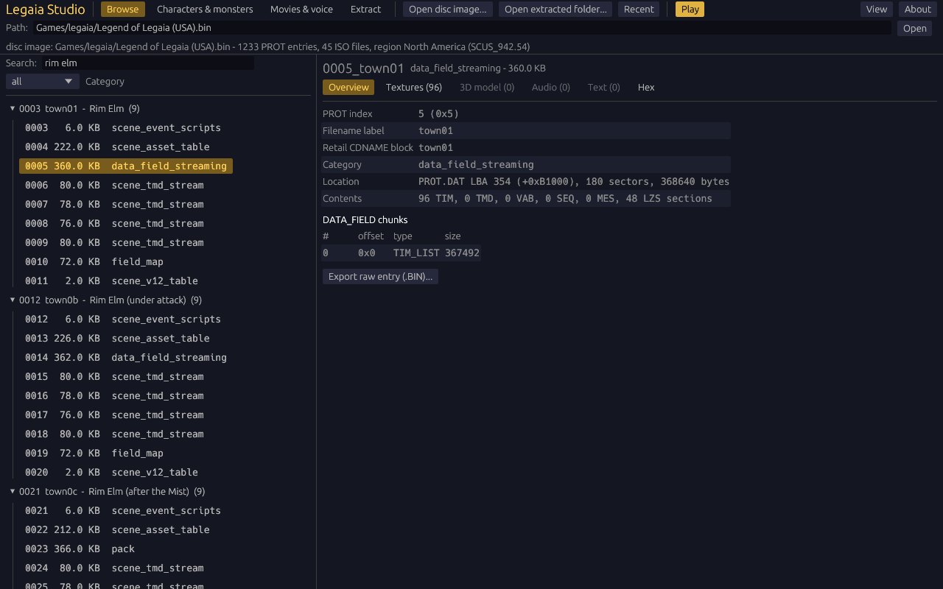Open the Extract section
Screen dimensions: 943x589
(365, 9)
